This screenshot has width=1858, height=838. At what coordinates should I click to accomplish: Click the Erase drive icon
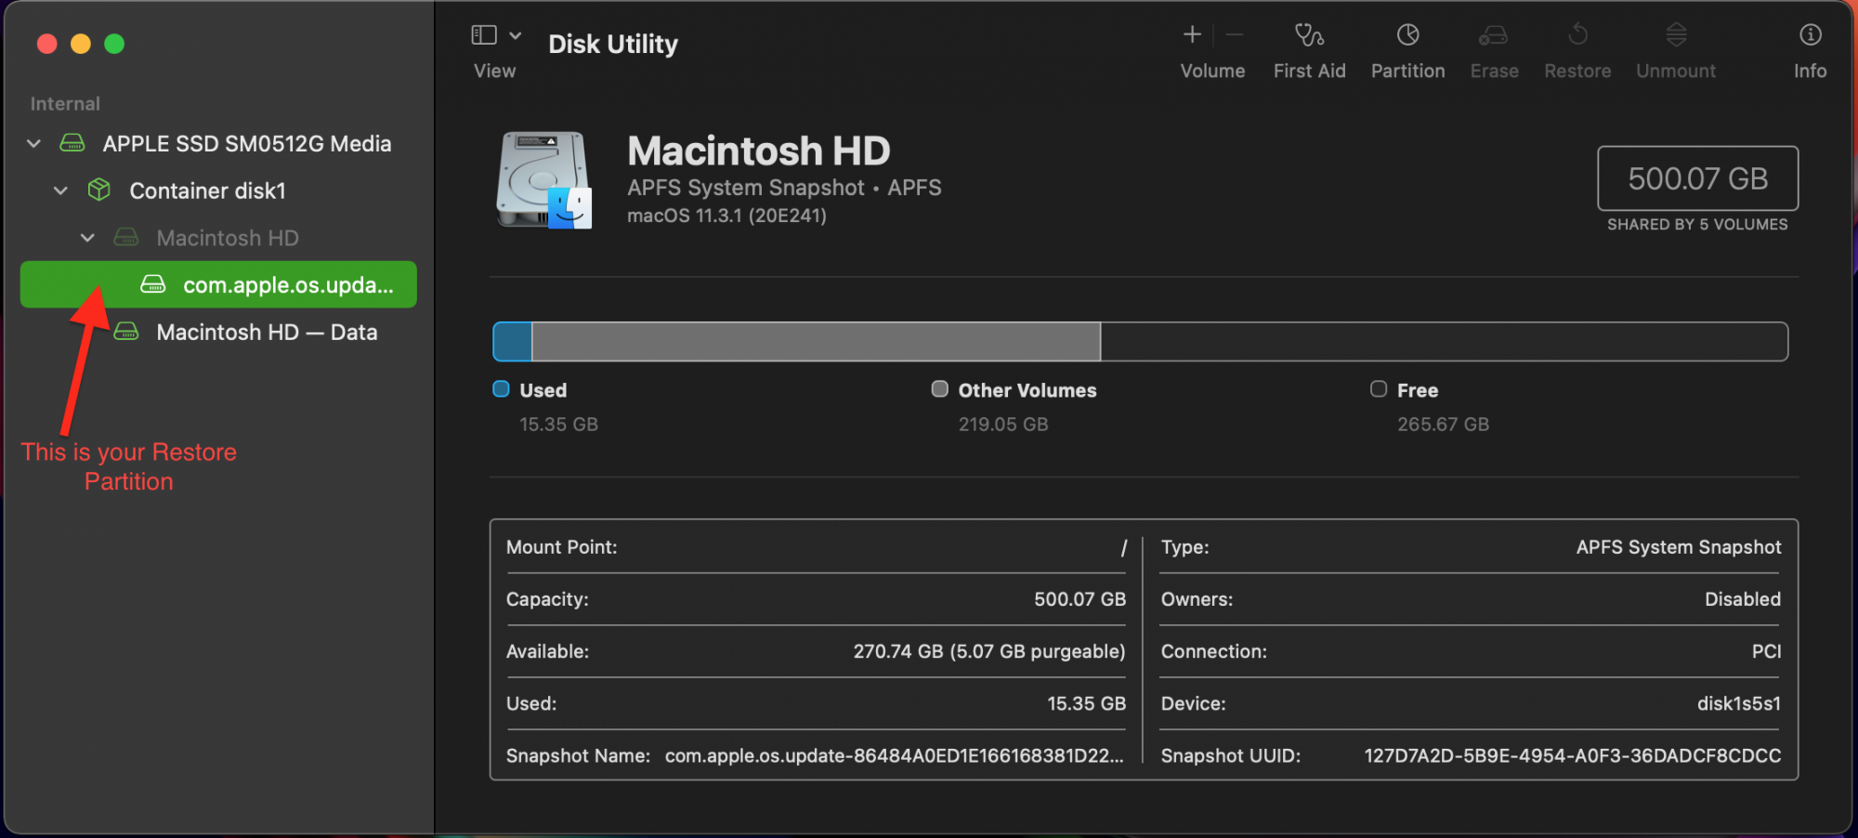pos(1494,35)
